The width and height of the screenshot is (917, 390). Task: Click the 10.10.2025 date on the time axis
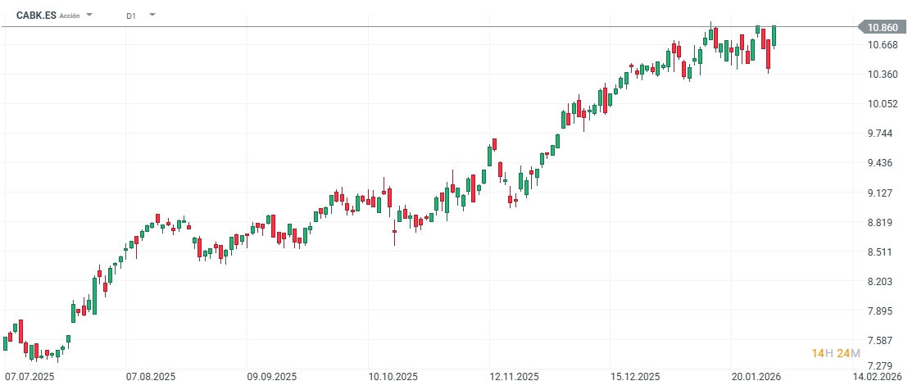(x=393, y=377)
